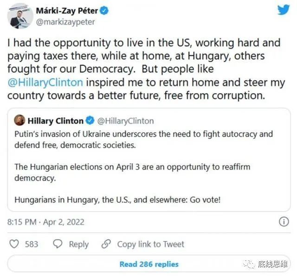
Task: Like the tweet with heart icon
Action: (14, 244)
